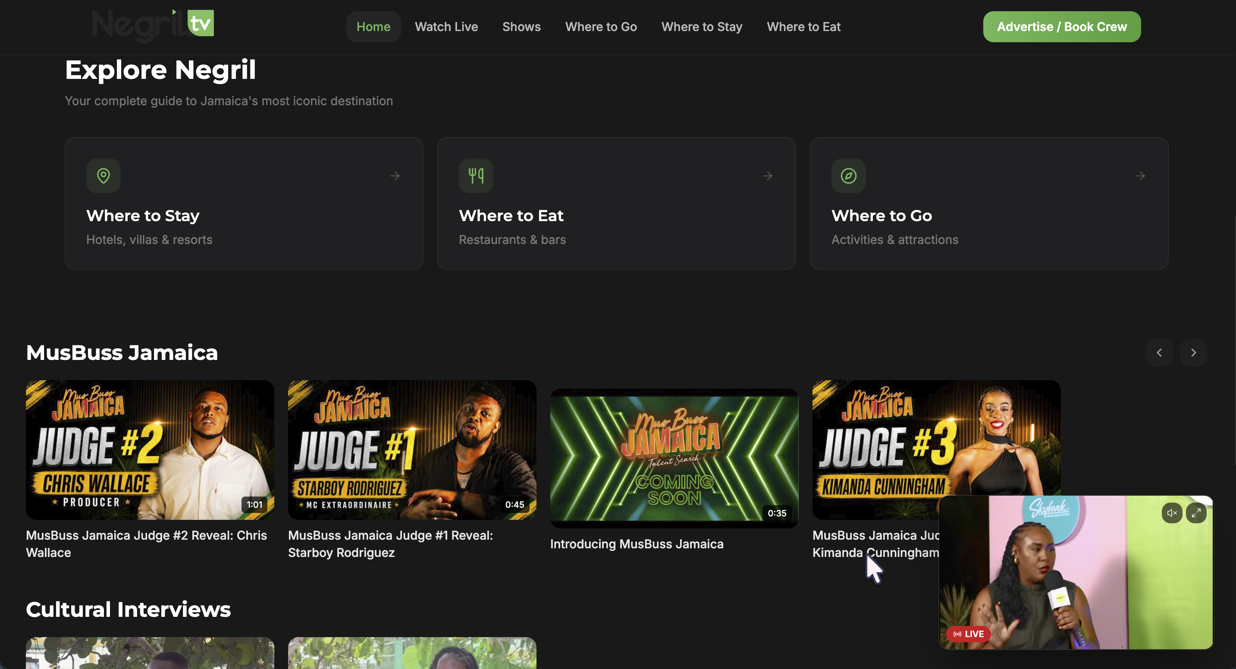Click the tagline about Jamaica's most iconic destination
Viewport: 1236px width, 669px height.
pyautogui.click(x=229, y=101)
